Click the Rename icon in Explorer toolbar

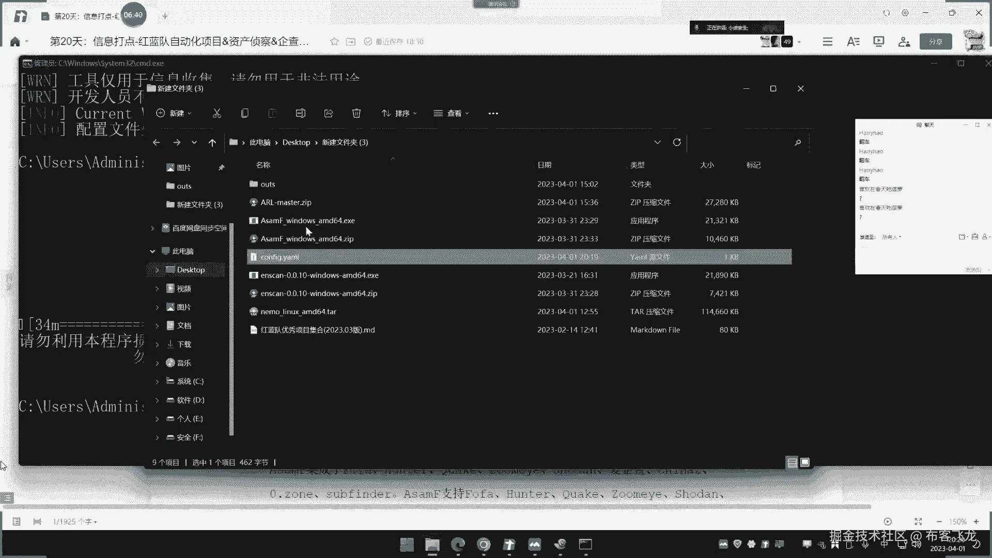pyautogui.click(x=300, y=113)
